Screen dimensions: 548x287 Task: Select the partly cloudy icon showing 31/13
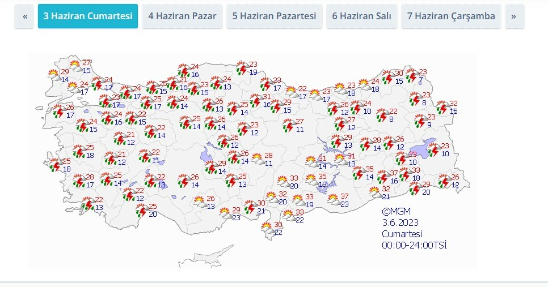(340, 160)
